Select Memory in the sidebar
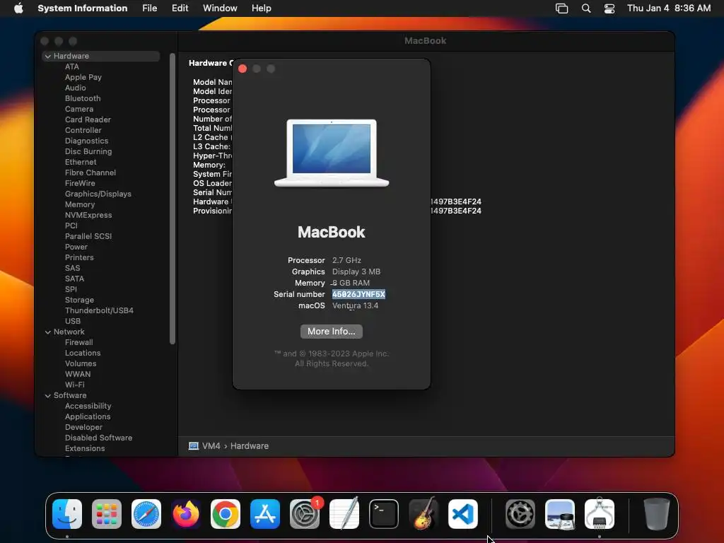The width and height of the screenshot is (724, 543). click(x=80, y=204)
